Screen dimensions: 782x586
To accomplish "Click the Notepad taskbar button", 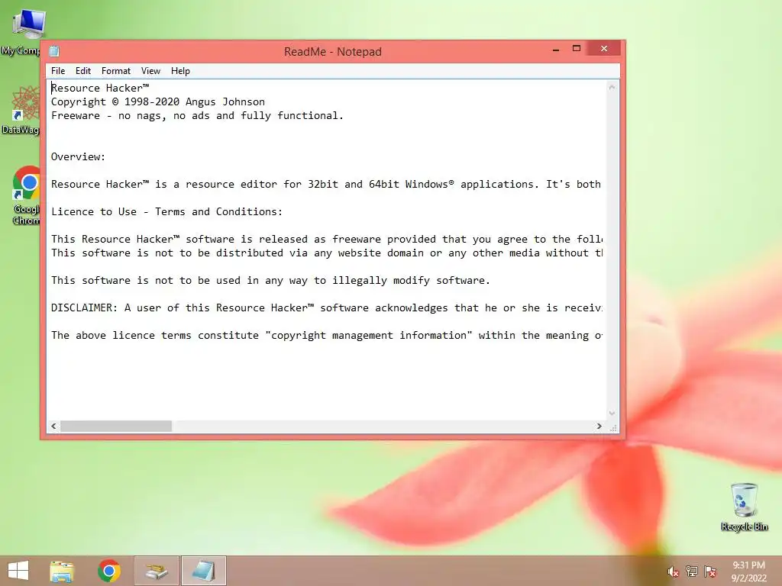I will [203, 571].
